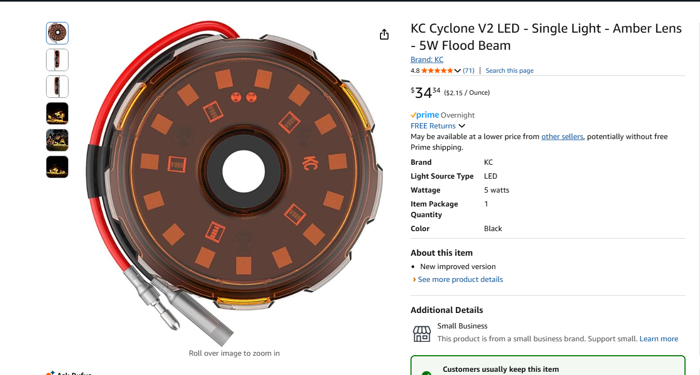Open the Brand: KC store link

[427, 59]
